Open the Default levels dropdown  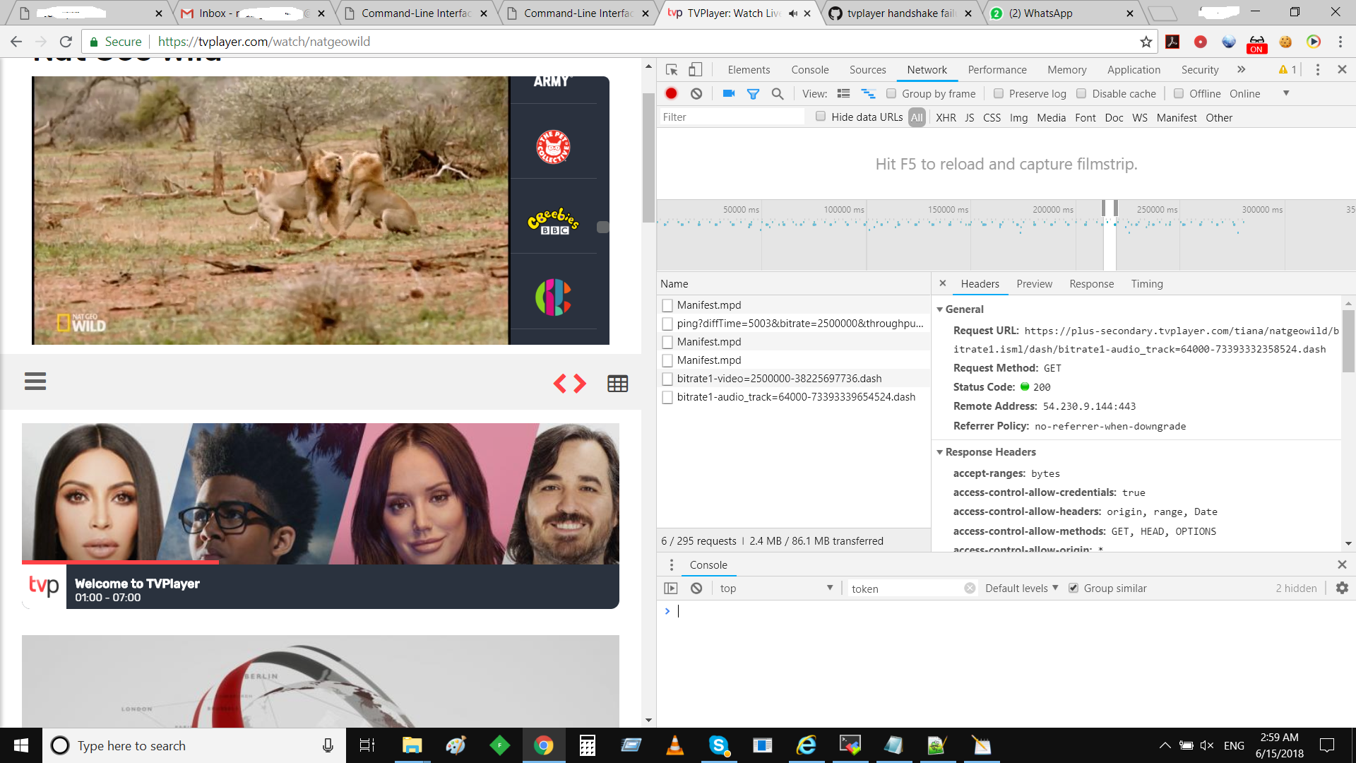click(x=1021, y=588)
